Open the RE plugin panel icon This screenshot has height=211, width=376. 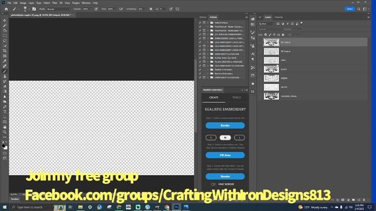(253, 91)
